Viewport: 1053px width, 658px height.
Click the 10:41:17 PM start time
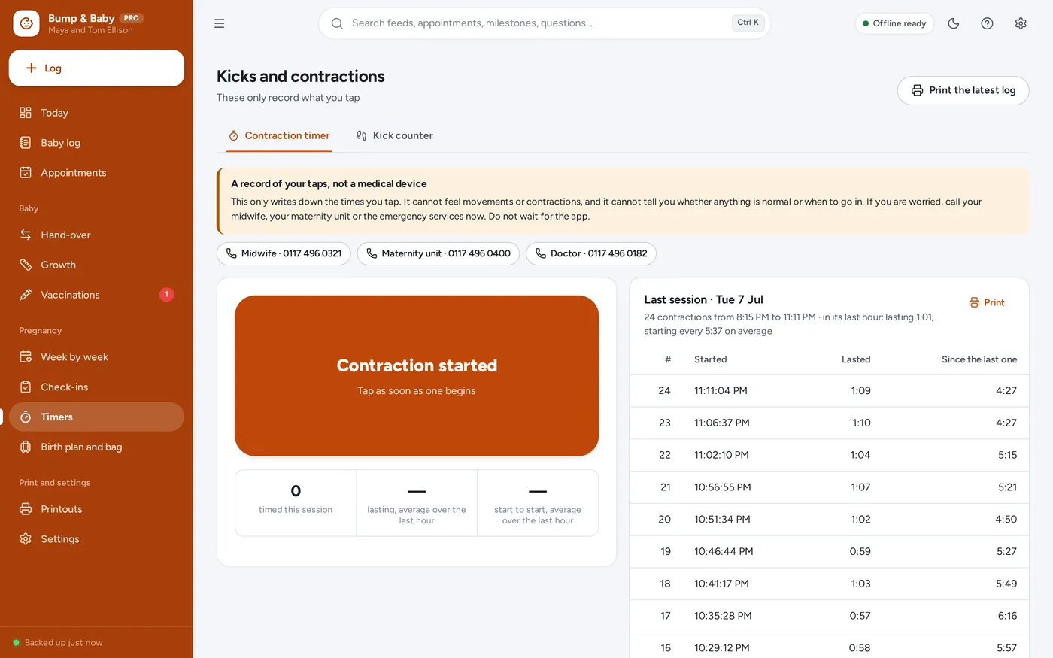(x=721, y=584)
